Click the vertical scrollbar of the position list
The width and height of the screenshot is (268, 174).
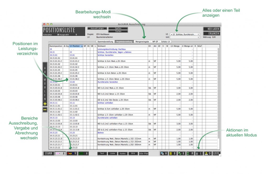click(x=218, y=93)
